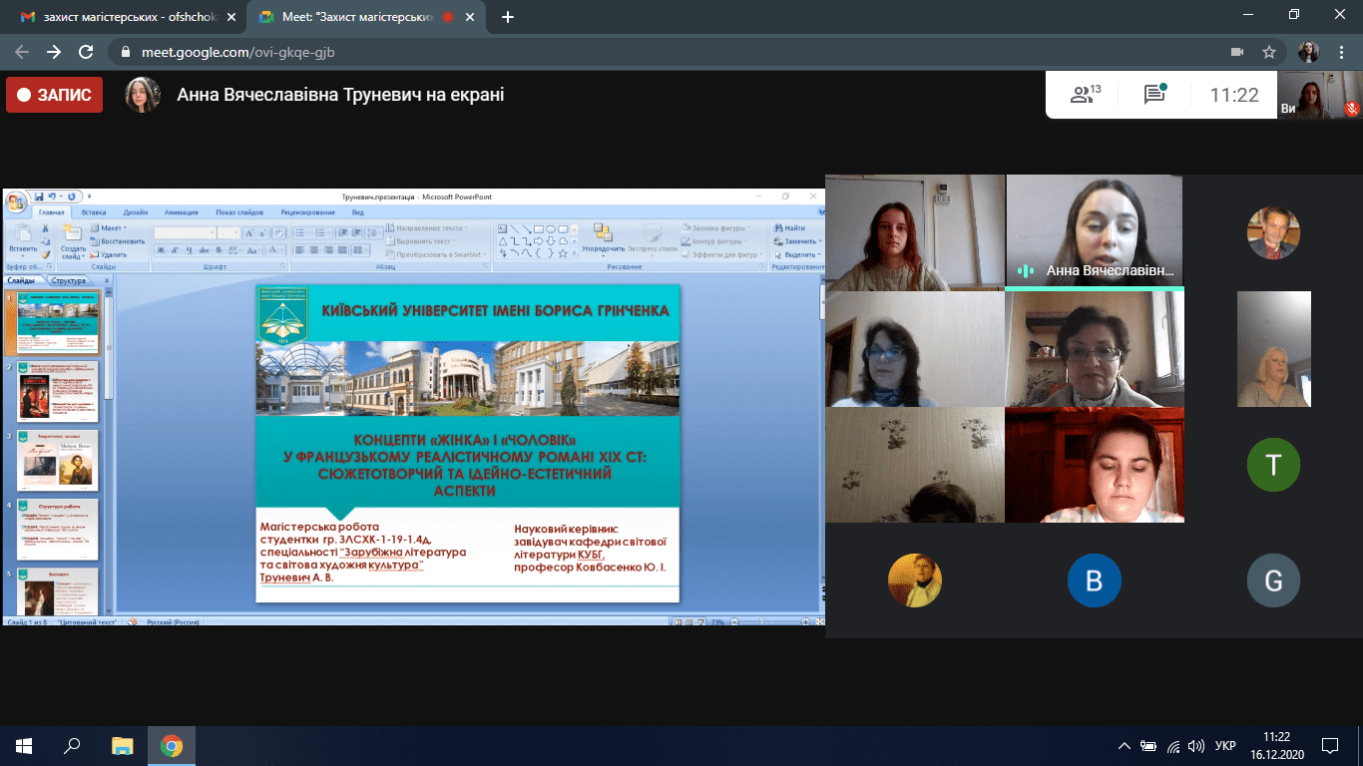Open File Explorer from the taskbar
The image size is (1363, 766).
coord(122,745)
